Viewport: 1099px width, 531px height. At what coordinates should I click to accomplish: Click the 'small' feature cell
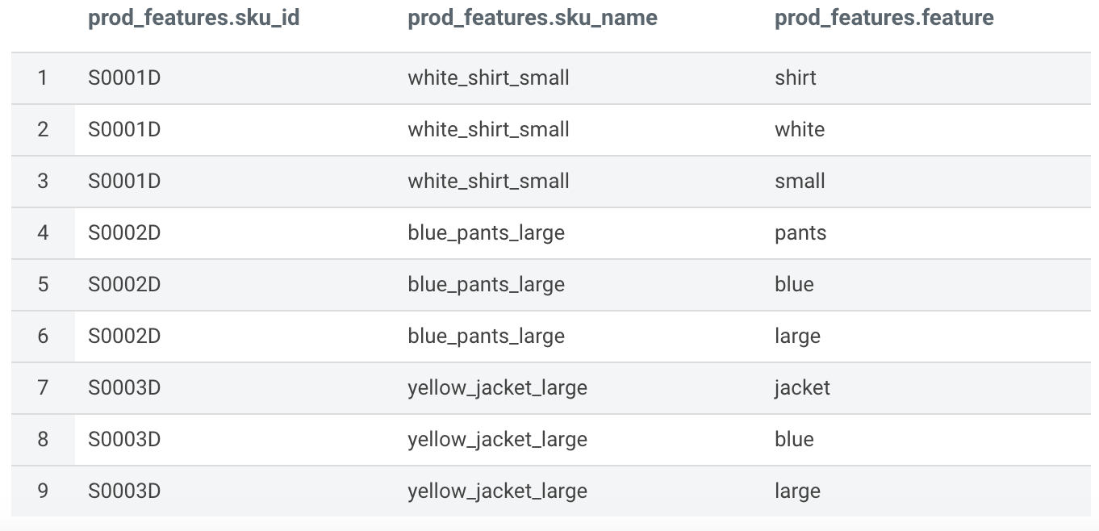[800, 182]
